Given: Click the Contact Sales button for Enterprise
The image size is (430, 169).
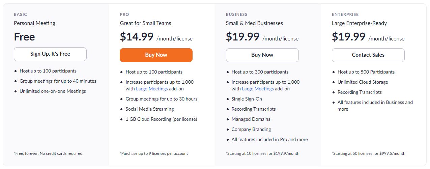Looking at the screenshot, I should pos(368,55).
